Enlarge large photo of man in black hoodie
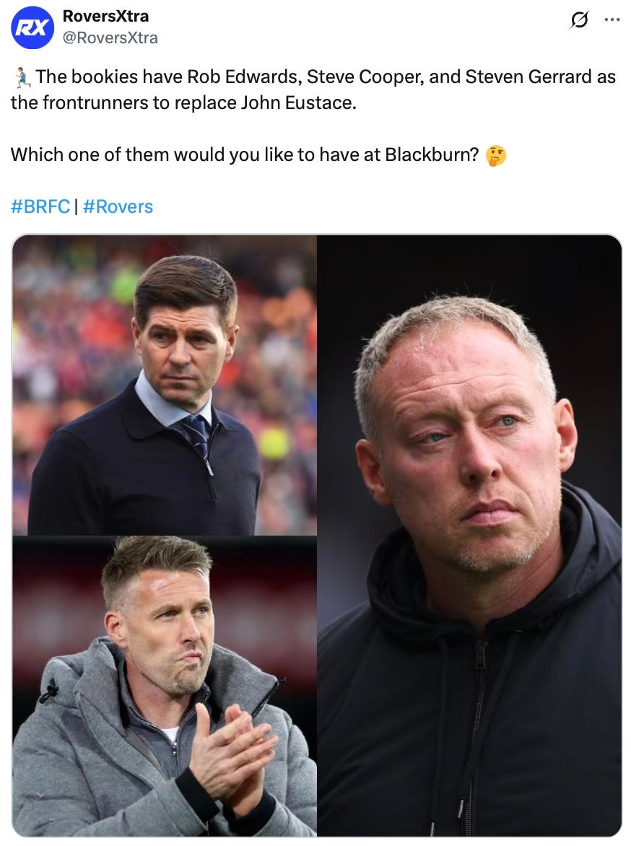 pos(469,536)
